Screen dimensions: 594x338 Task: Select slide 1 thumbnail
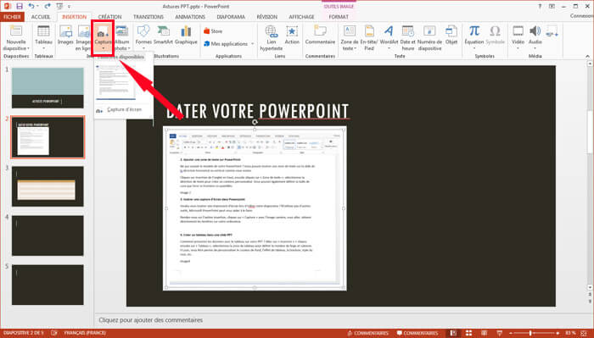coord(48,88)
